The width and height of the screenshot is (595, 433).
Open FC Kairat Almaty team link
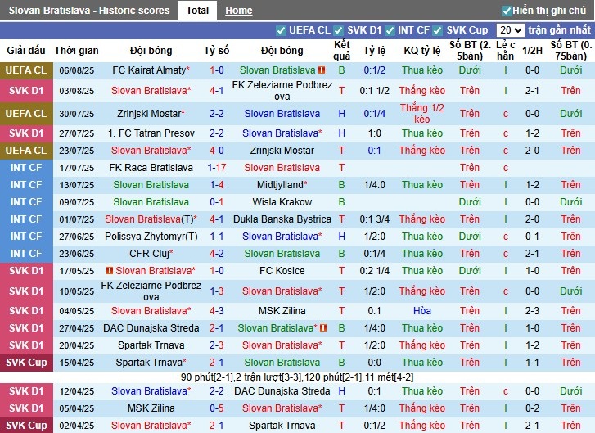pos(149,70)
